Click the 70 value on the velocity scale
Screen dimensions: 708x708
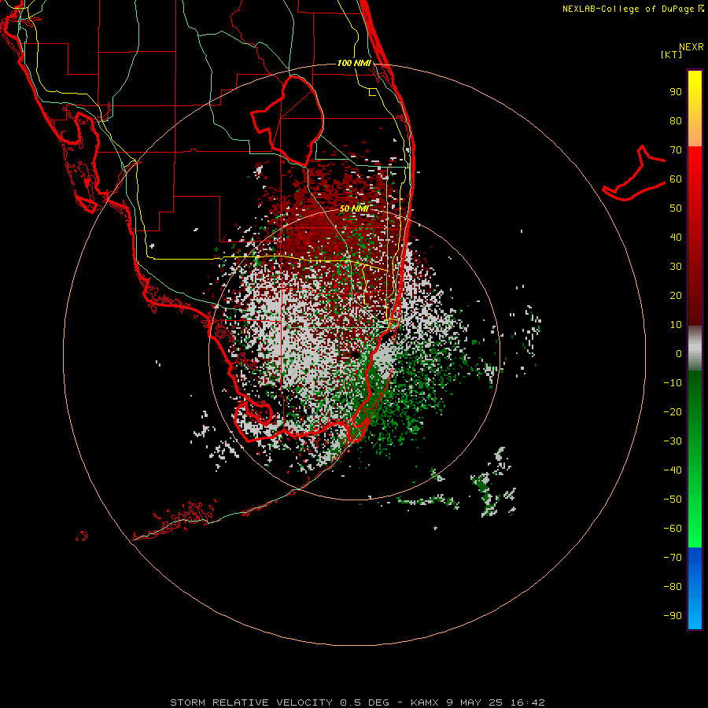click(x=676, y=150)
